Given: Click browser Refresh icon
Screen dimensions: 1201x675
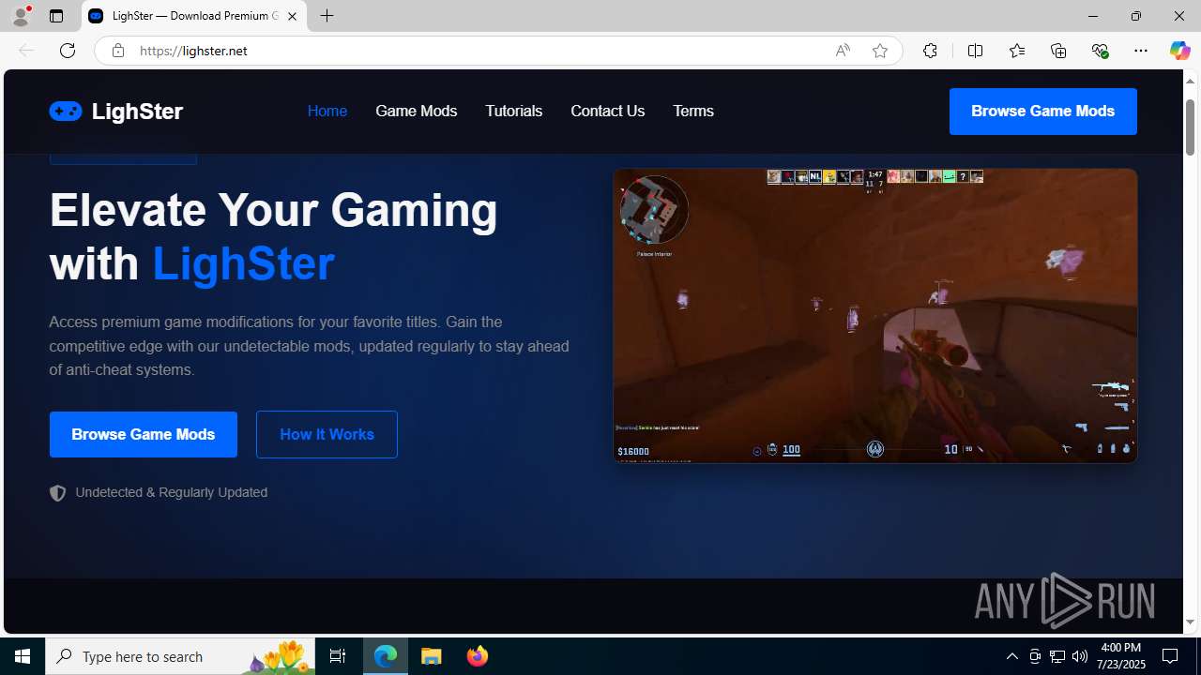Looking at the screenshot, I should 67,51.
